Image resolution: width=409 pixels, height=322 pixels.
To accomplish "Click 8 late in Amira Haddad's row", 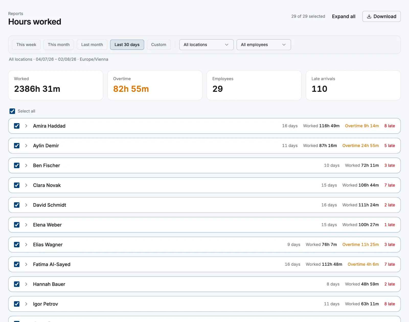I will pyautogui.click(x=390, y=126).
